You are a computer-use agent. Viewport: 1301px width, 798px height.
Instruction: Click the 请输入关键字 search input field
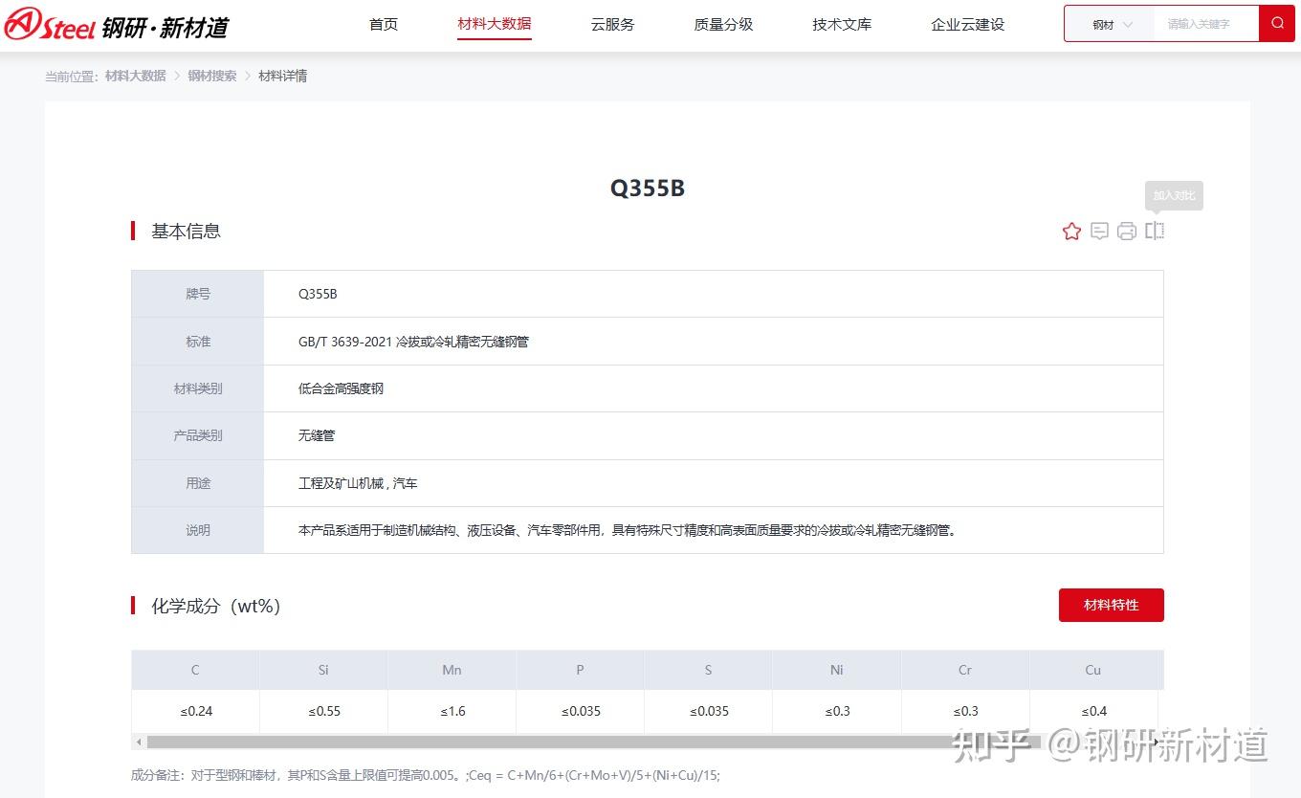coord(1203,23)
